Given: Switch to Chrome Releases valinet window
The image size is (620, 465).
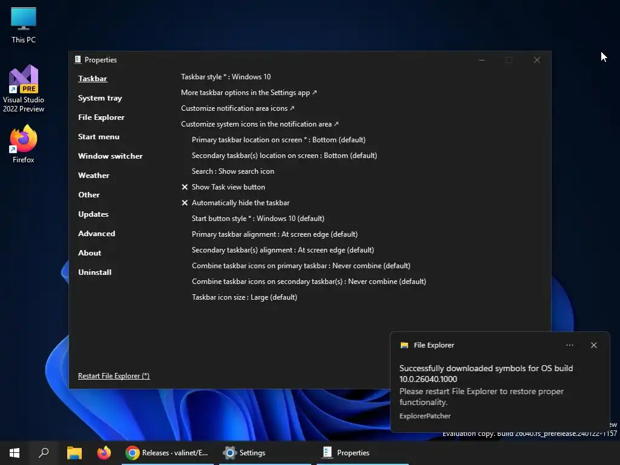Looking at the screenshot, I should point(168,453).
